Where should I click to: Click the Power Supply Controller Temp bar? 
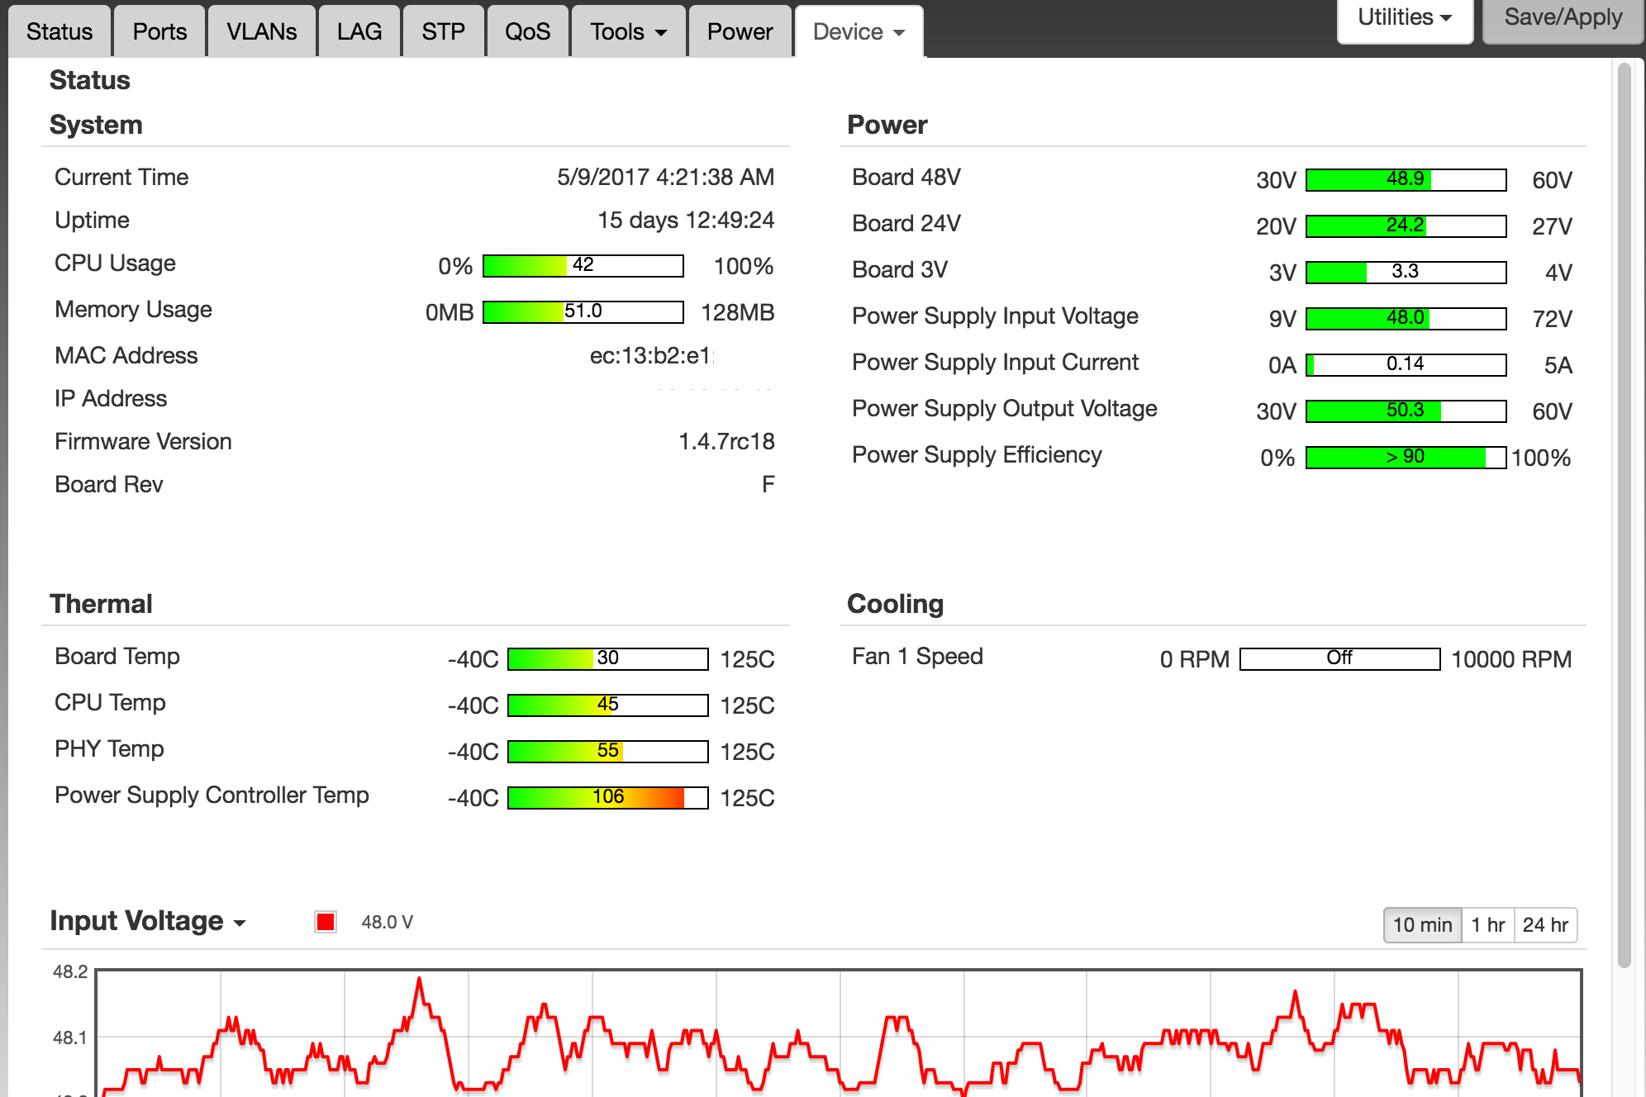tap(607, 797)
